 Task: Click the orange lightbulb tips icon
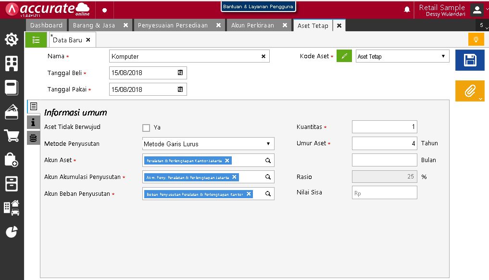(476, 39)
